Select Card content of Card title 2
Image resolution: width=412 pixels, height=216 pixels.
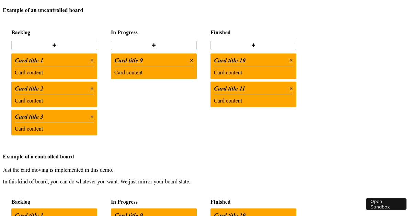click(29, 100)
